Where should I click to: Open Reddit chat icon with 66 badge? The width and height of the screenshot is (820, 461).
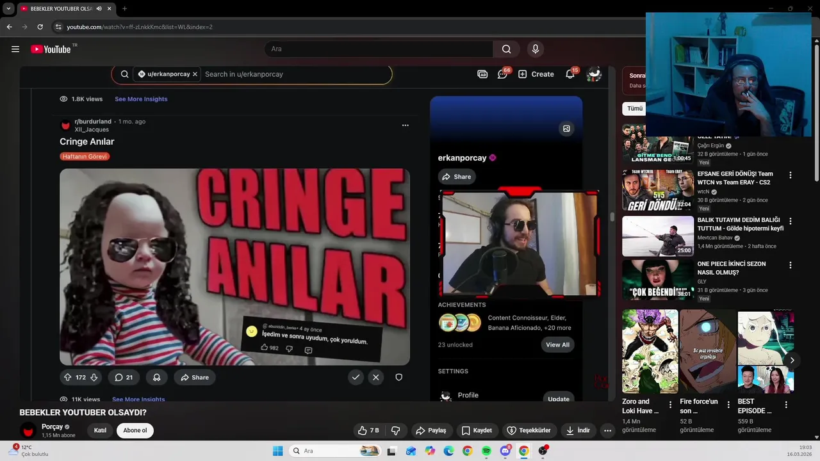pyautogui.click(x=503, y=74)
